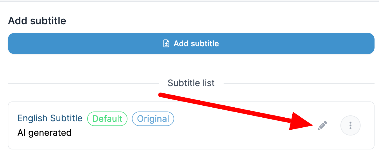The height and width of the screenshot is (155, 379).
Task: Click the vertical dots inside the circular button
Action: click(x=350, y=125)
